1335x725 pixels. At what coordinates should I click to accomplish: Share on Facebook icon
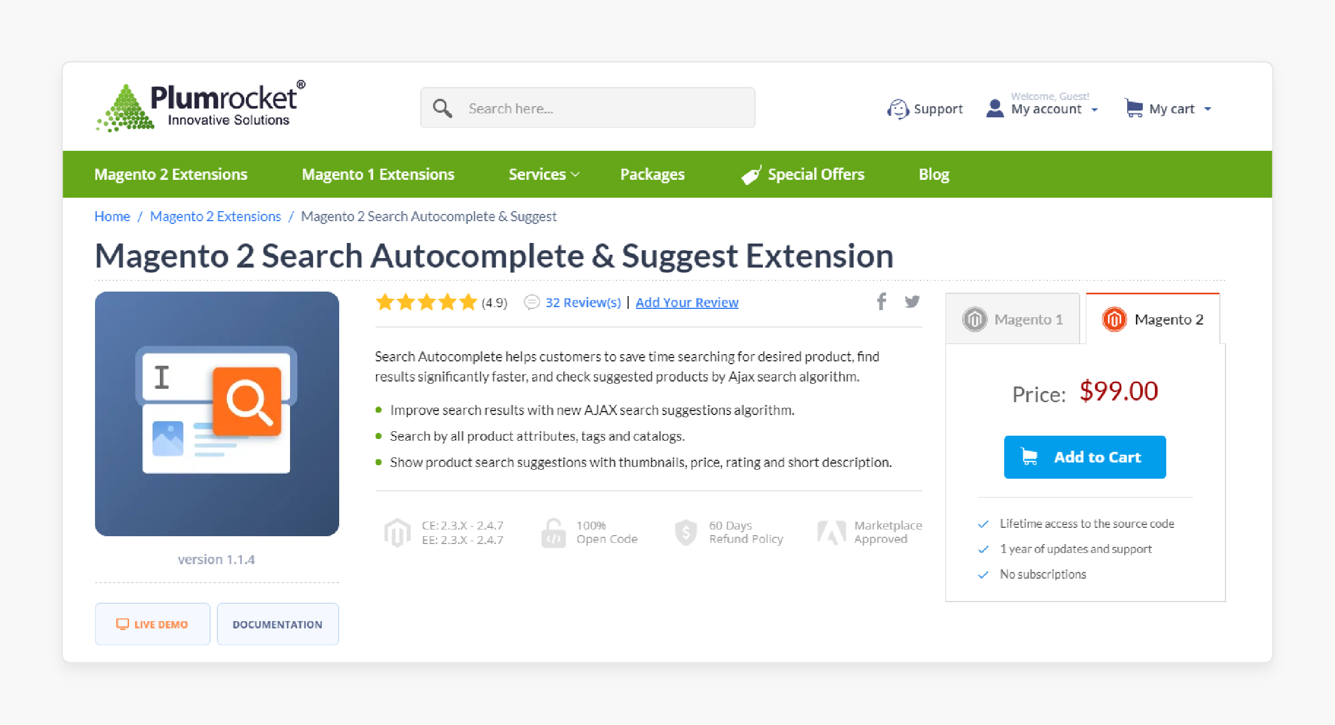881,302
